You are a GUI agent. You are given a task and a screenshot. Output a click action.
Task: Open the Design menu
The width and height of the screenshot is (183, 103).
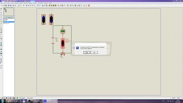point(17,3)
